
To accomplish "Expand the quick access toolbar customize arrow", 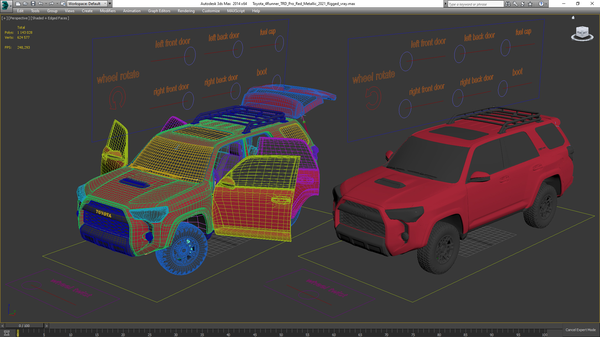I will point(110,4).
